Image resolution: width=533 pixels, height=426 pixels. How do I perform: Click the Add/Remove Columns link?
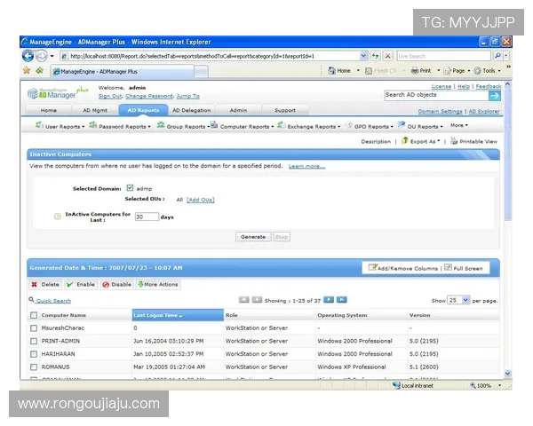click(403, 268)
